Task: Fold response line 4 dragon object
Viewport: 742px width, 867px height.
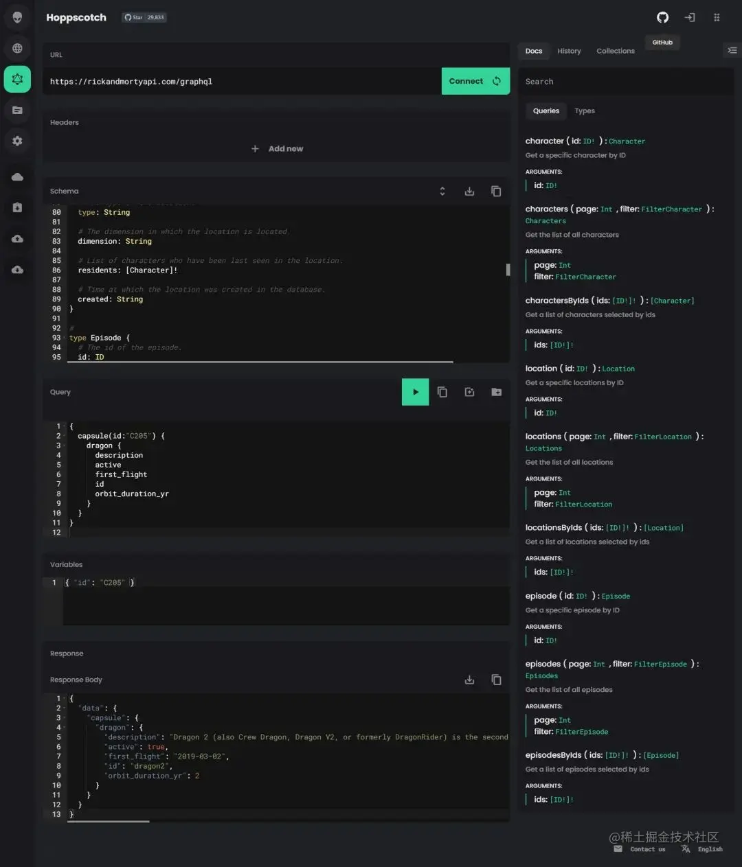Action: 65,727
